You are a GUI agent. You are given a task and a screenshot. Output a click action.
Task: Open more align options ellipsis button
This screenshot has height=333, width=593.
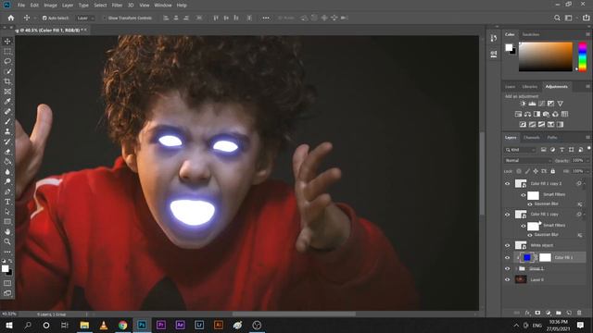266,18
